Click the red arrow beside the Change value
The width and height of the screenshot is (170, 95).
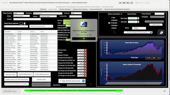pyautogui.click(x=86, y=53)
